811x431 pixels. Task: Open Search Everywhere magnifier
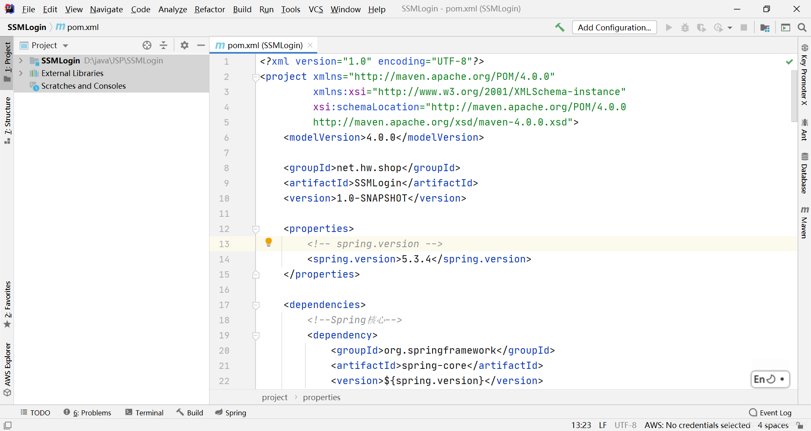(x=802, y=27)
